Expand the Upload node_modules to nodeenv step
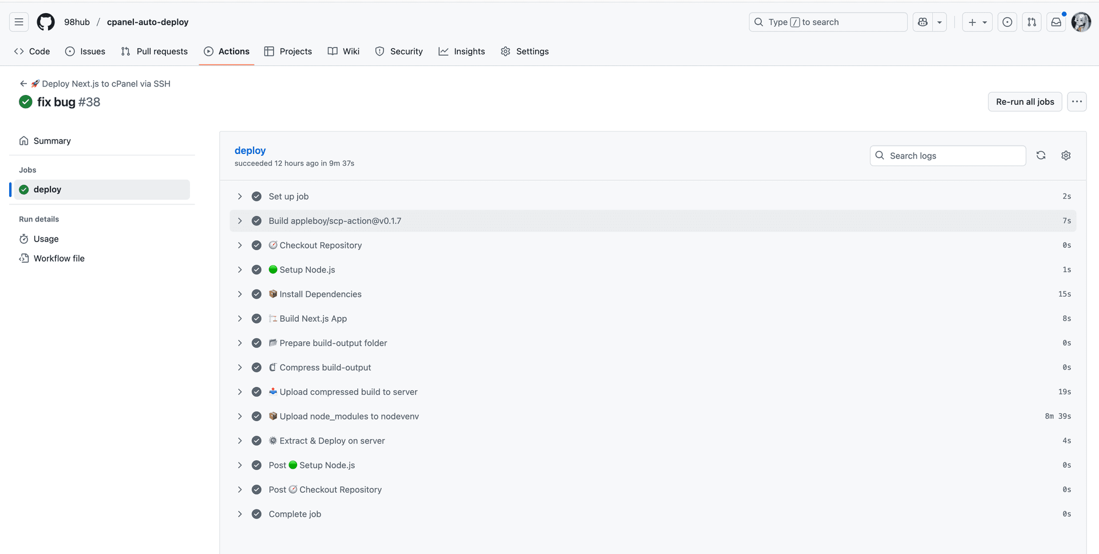 (x=240, y=416)
